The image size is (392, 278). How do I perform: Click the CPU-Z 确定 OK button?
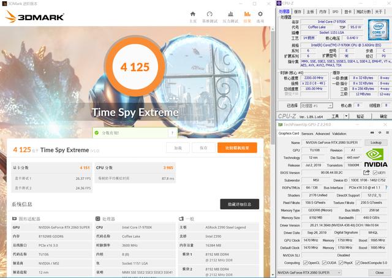(x=383, y=116)
